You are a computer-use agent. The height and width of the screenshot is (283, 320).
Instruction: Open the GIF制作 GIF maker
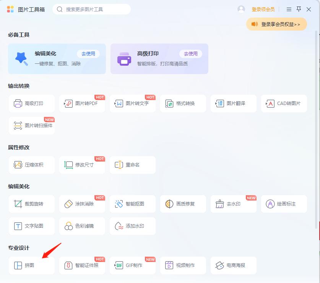133,265
